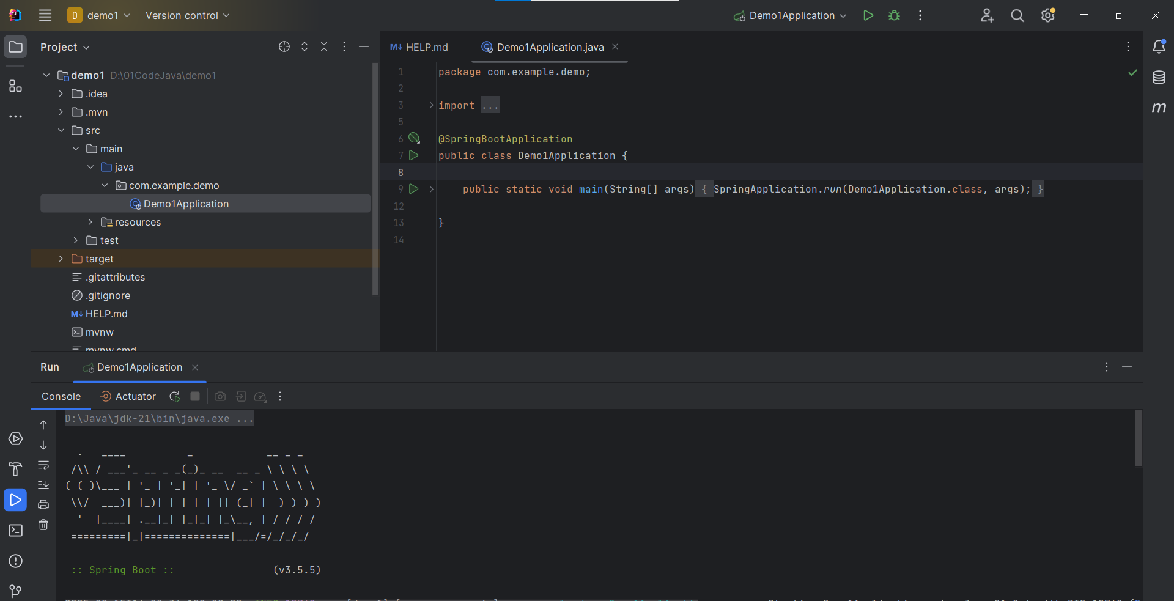
Task: Expand the test folder
Action: (75, 240)
